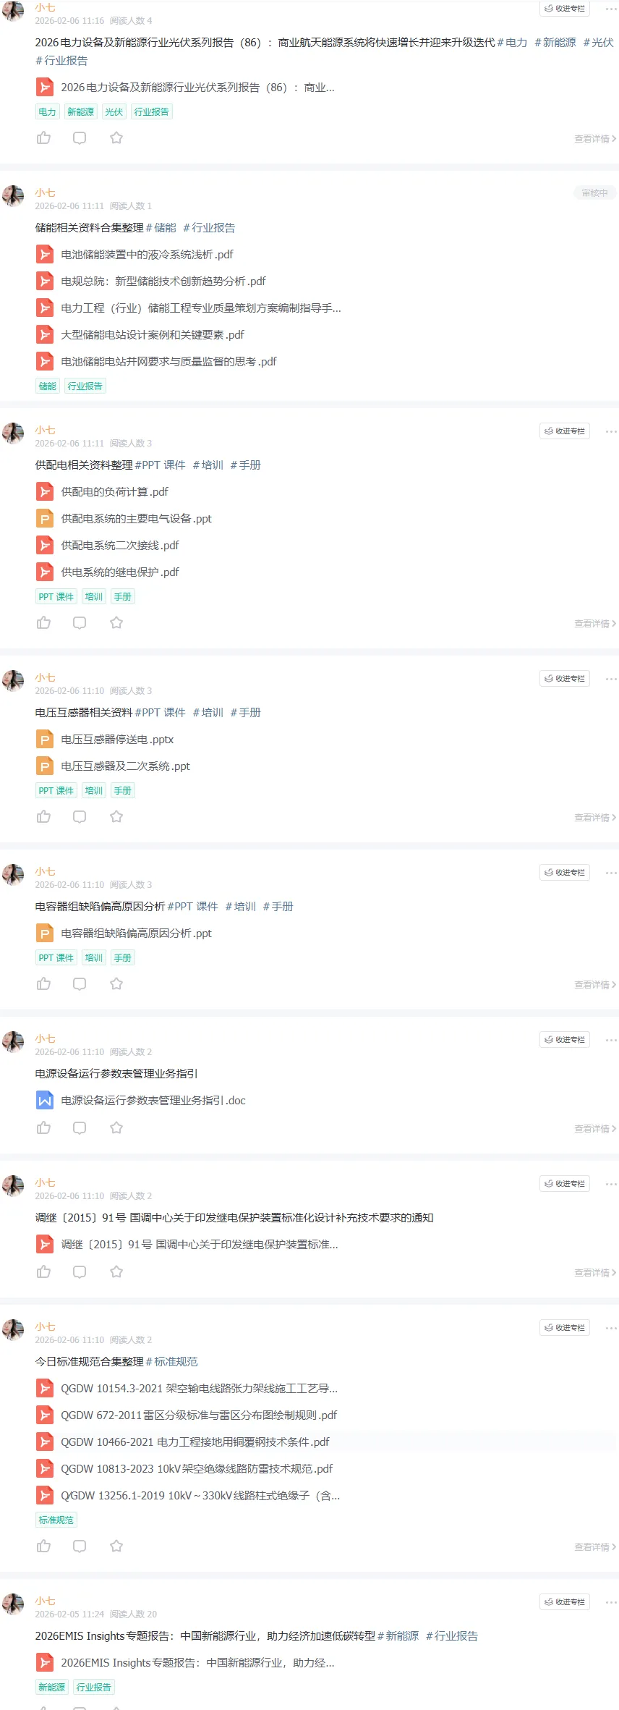The width and height of the screenshot is (619, 1710).
Task: Open 电池储能装置中的液冷系统浅析.pdf attachment
Action: [x=147, y=254]
